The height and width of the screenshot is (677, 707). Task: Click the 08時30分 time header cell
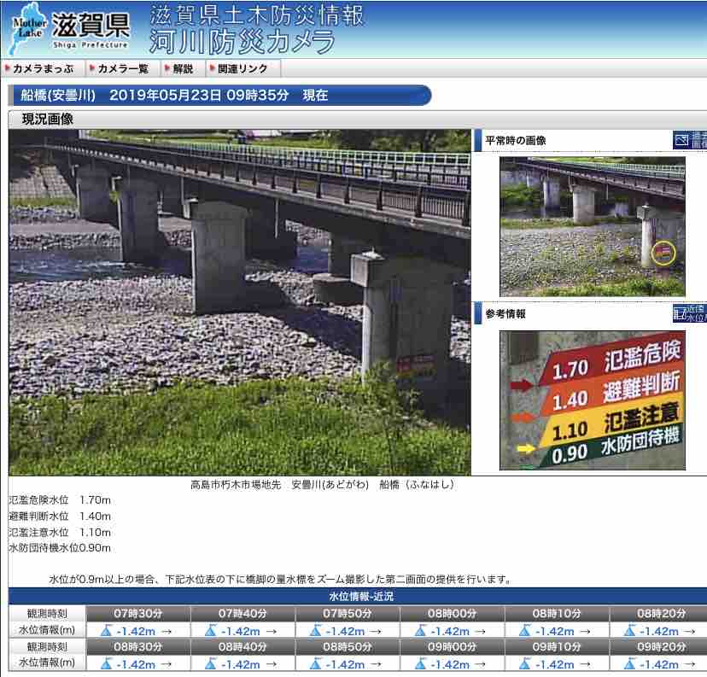coord(138,647)
